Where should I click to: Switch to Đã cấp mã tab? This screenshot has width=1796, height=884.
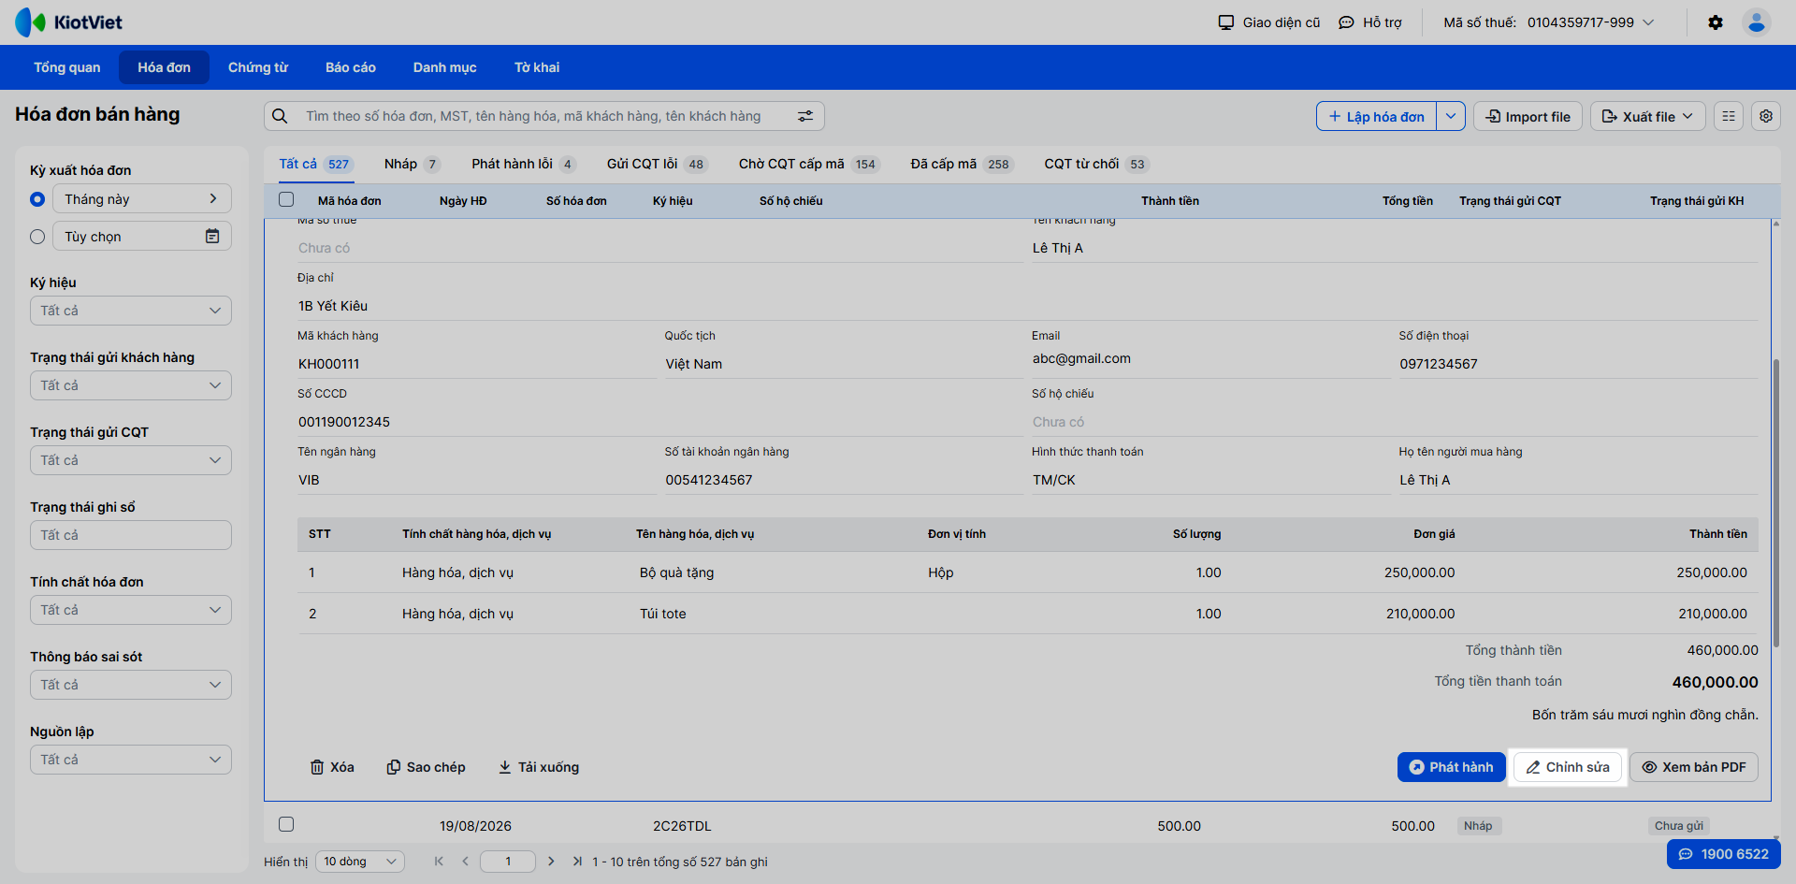point(963,164)
